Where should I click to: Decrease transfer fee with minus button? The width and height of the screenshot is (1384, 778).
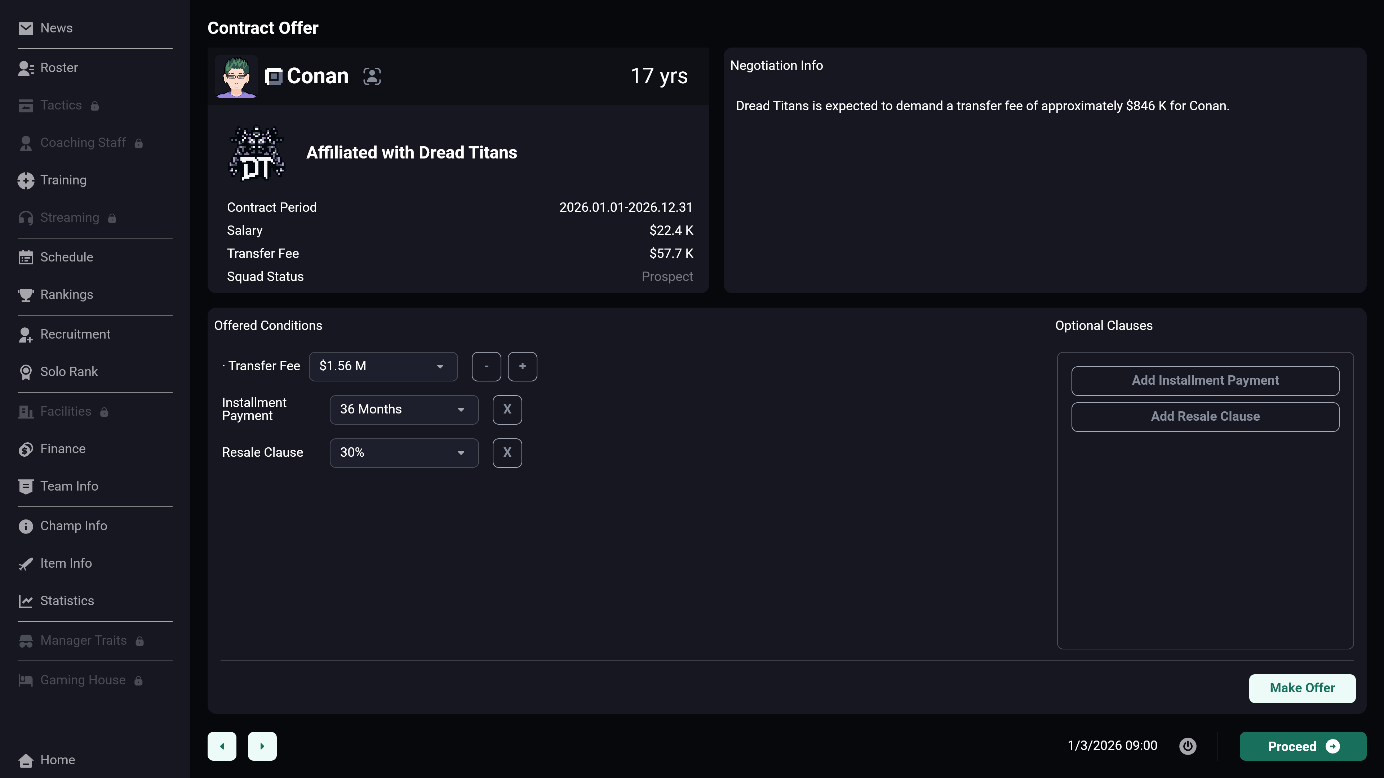tap(486, 366)
